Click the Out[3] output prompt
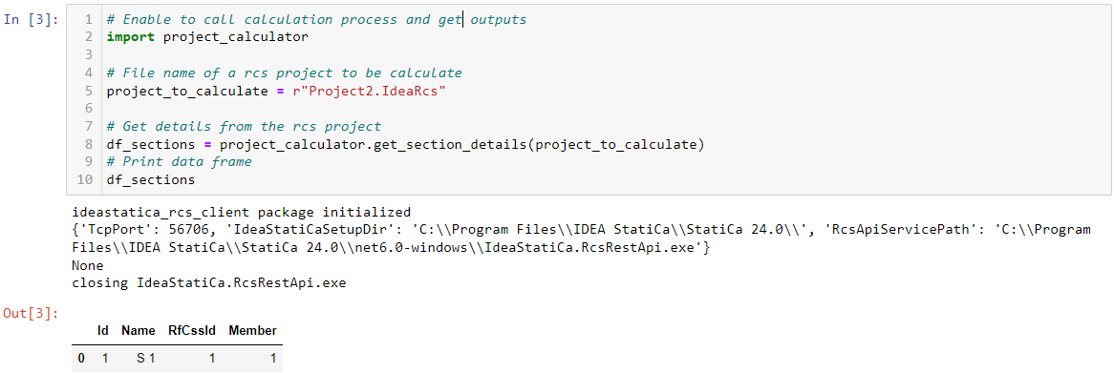1114x373 pixels. (31, 314)
